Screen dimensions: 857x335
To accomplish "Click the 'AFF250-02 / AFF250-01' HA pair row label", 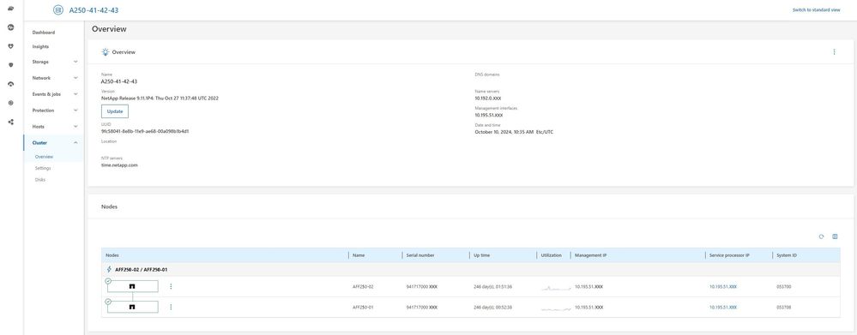I will (x=141, y=270).
